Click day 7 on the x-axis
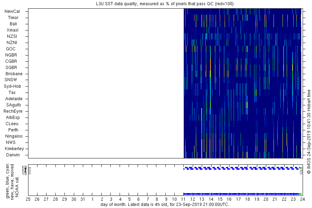 (148, 199)
